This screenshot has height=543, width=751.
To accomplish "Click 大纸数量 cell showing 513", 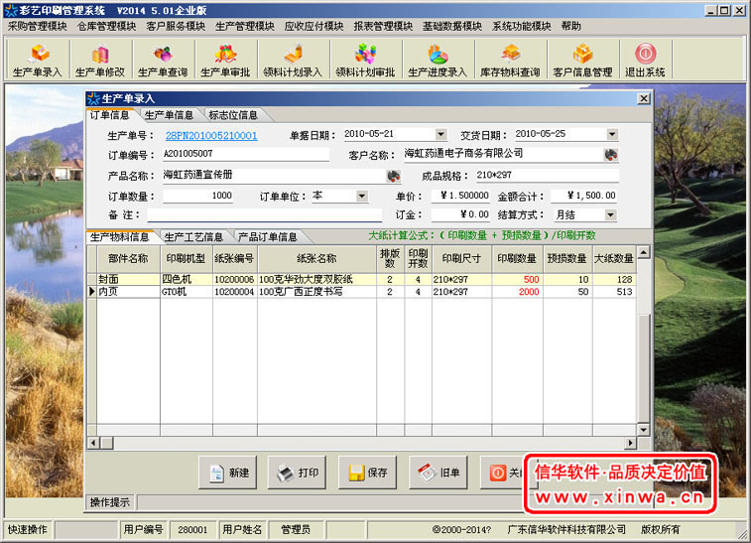I will click(614, 292).
